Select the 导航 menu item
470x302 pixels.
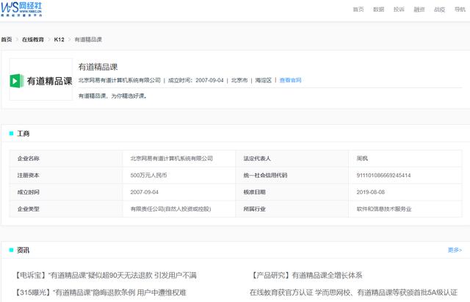pyautogui.click(x=460, y=10)
